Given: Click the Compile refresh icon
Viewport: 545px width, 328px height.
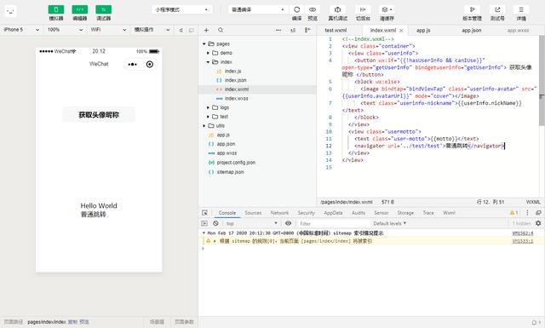Looking at the screenshot, I should click(297, 9).
